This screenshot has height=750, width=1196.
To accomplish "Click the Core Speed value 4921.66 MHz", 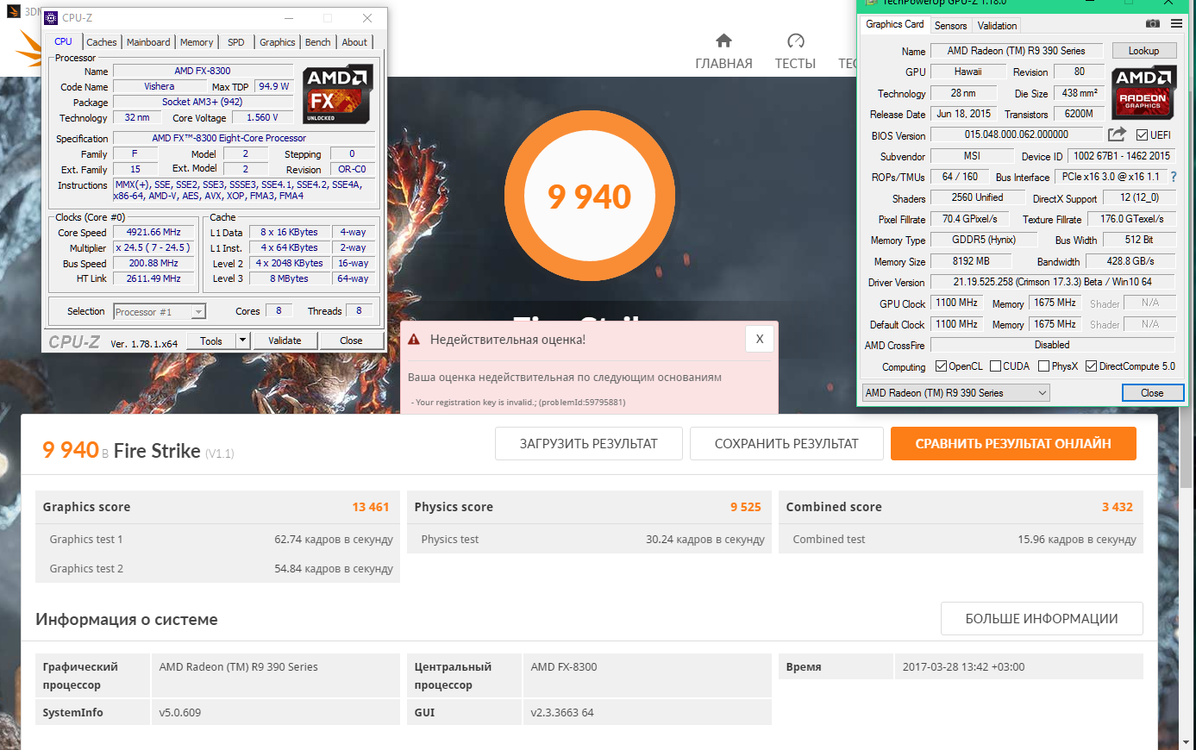I will click(153, 233).
